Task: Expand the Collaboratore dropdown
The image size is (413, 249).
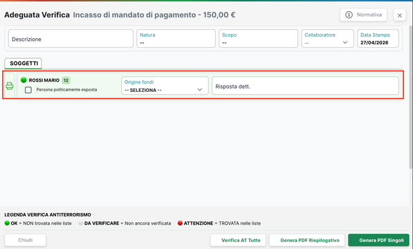Action: (x=327, y=39)
